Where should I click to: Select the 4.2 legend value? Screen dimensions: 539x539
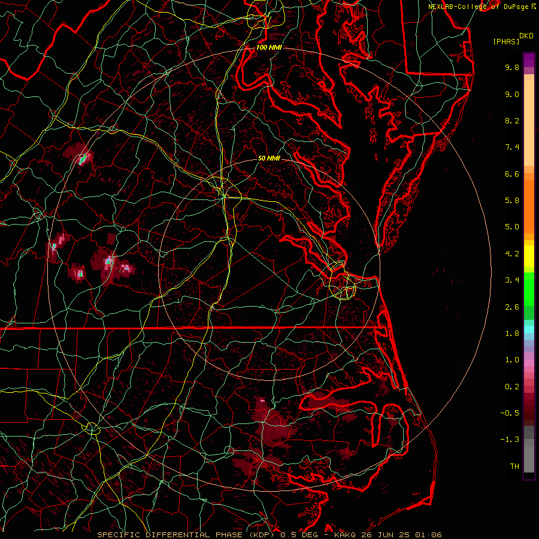(512, 254)
